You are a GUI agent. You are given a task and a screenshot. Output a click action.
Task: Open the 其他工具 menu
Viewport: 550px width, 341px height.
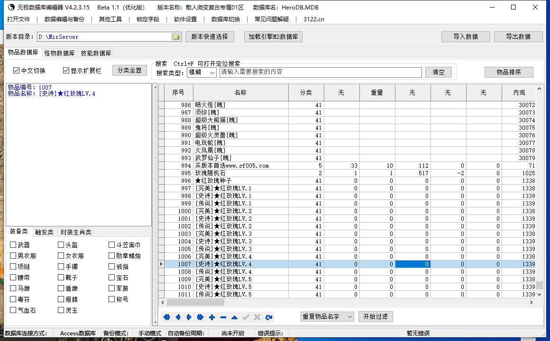pos(110,19)
